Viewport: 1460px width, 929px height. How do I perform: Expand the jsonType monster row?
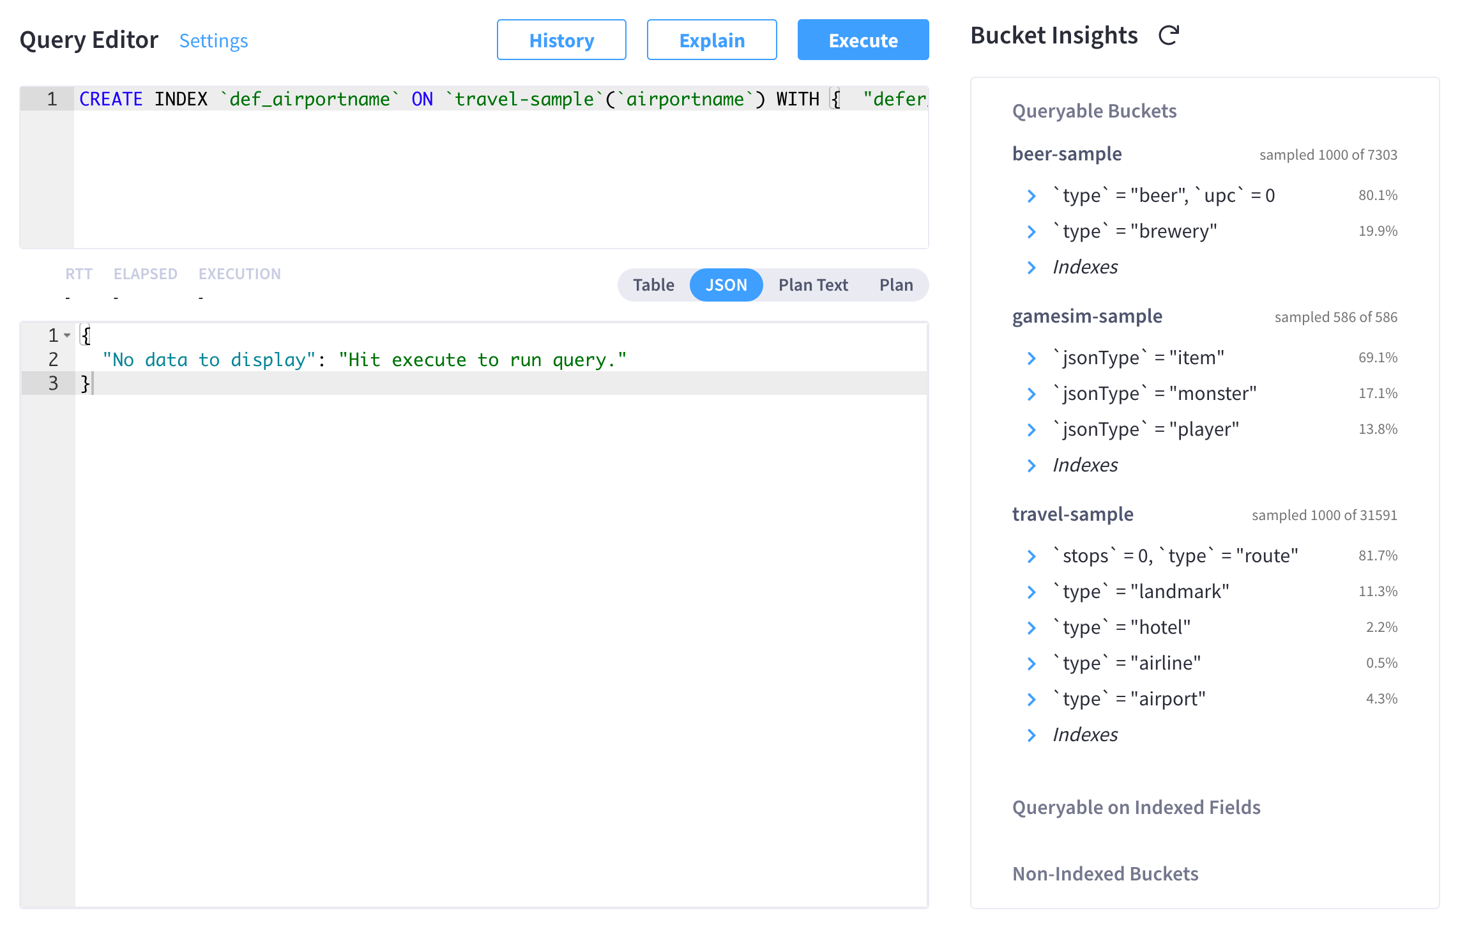[1031, 394]
